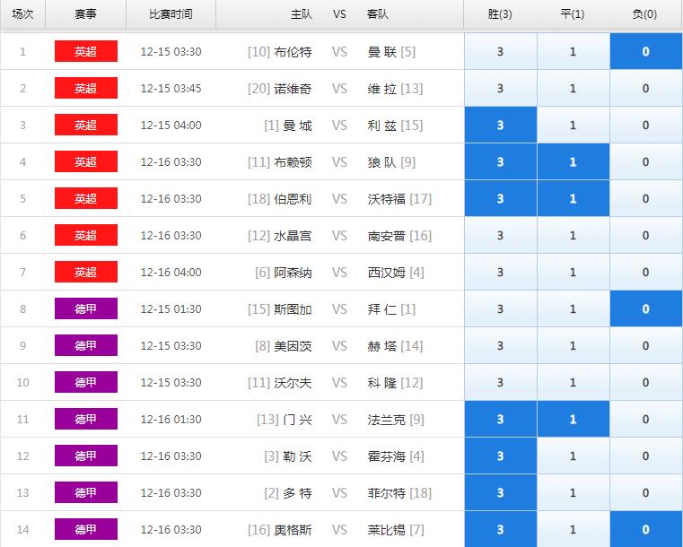Click the 德甲 league tag in row 14

[x=86, y=529]
